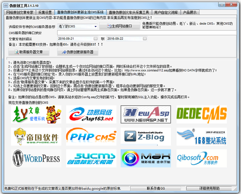This screenshot has width=241, height=194.
Task: Click the free version notice about dede CMS
Action: (188, 25)
